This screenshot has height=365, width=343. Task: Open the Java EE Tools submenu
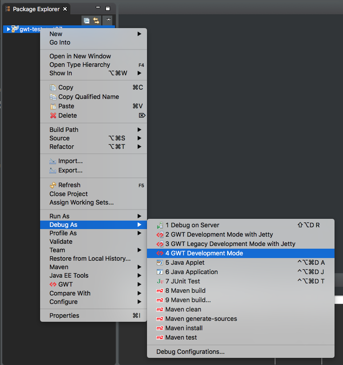pyautogui.click(x=94, y=275)
